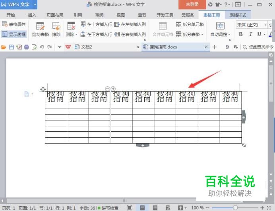The width and height of the screenshot is (275, 211).
Task: Click the zoom in plus button
Action: tap(262, 208)
